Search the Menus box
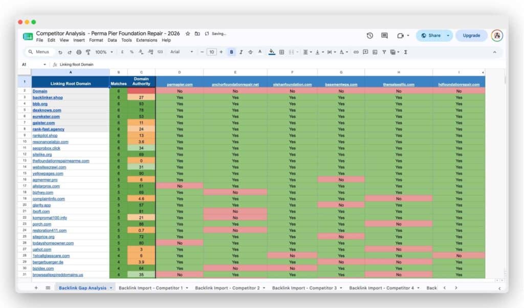This screenshot has height=308, width=524. pos(39,52)
